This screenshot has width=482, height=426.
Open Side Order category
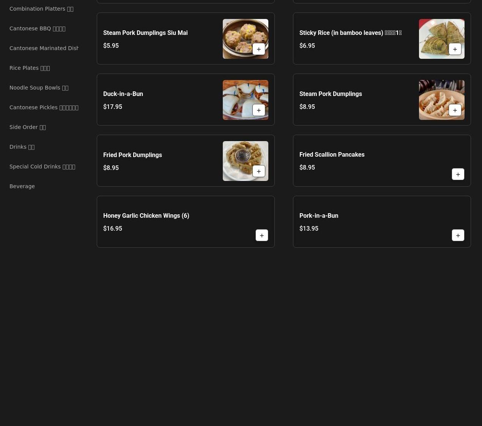pyautogui.click(x=28, y=127)
